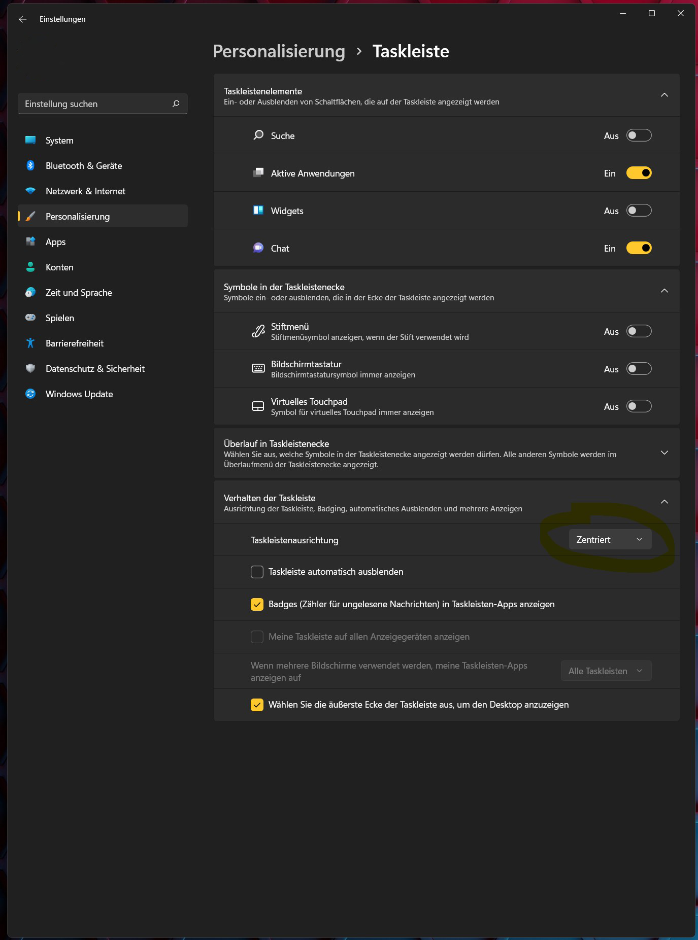The height and width of the screenshot is (940, 698).
Task: Click the System monitor icon
Action: (x=30, y=140)
